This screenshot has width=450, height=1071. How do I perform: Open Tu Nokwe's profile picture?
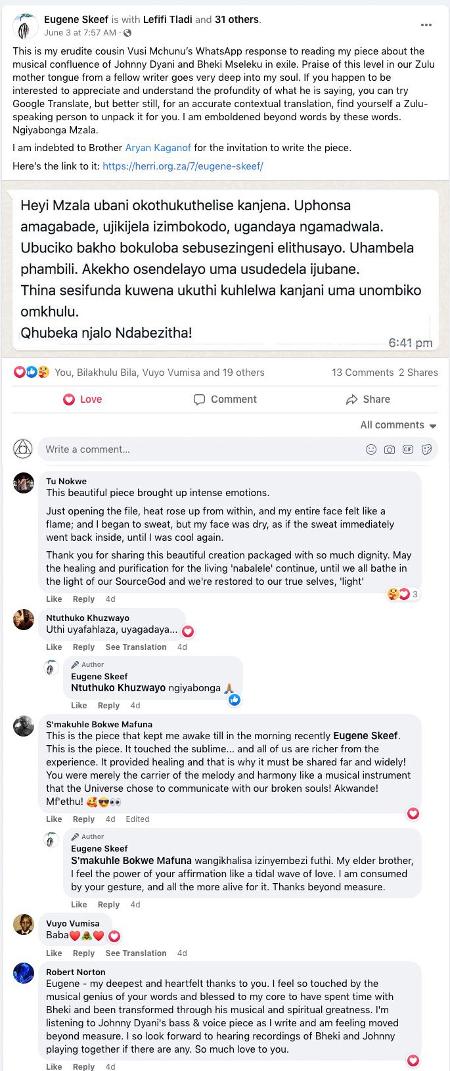(24, 483)
